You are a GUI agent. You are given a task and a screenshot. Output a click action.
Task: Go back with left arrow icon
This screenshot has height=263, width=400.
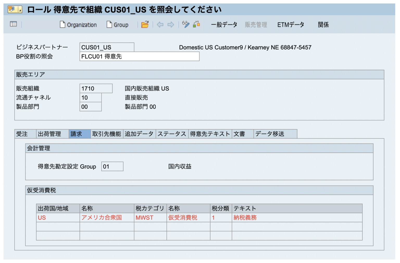(160, 25)
